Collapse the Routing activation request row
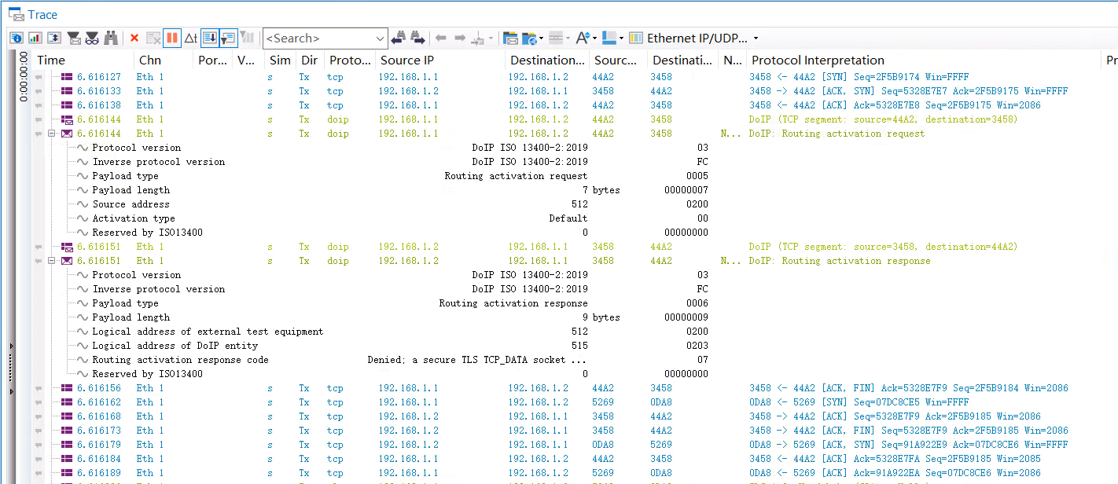The width and height of the screenshot is (1118, 484). (52, 134)
